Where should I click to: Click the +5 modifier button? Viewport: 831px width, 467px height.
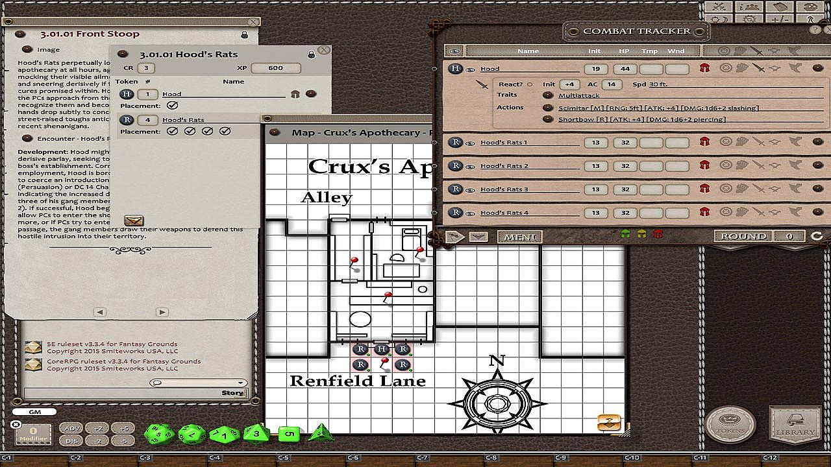coord(123,428)
